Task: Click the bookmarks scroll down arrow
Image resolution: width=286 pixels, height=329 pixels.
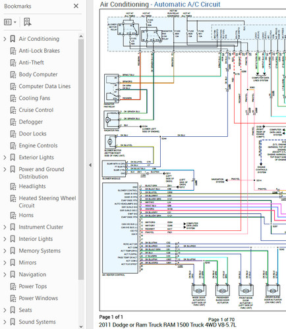Action: click(x=81, y=326)
